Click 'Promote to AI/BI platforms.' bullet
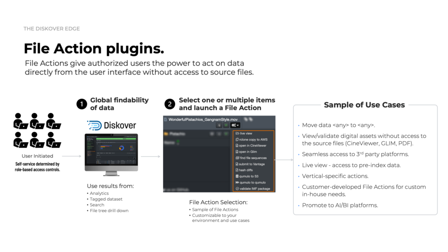This screenshot has height=252, width=448. [x=339, y=206]
